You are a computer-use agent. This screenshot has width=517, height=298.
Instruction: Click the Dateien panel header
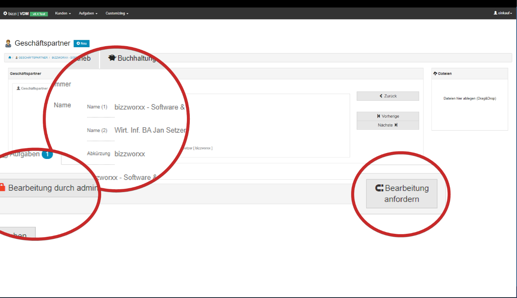point(470,74)
